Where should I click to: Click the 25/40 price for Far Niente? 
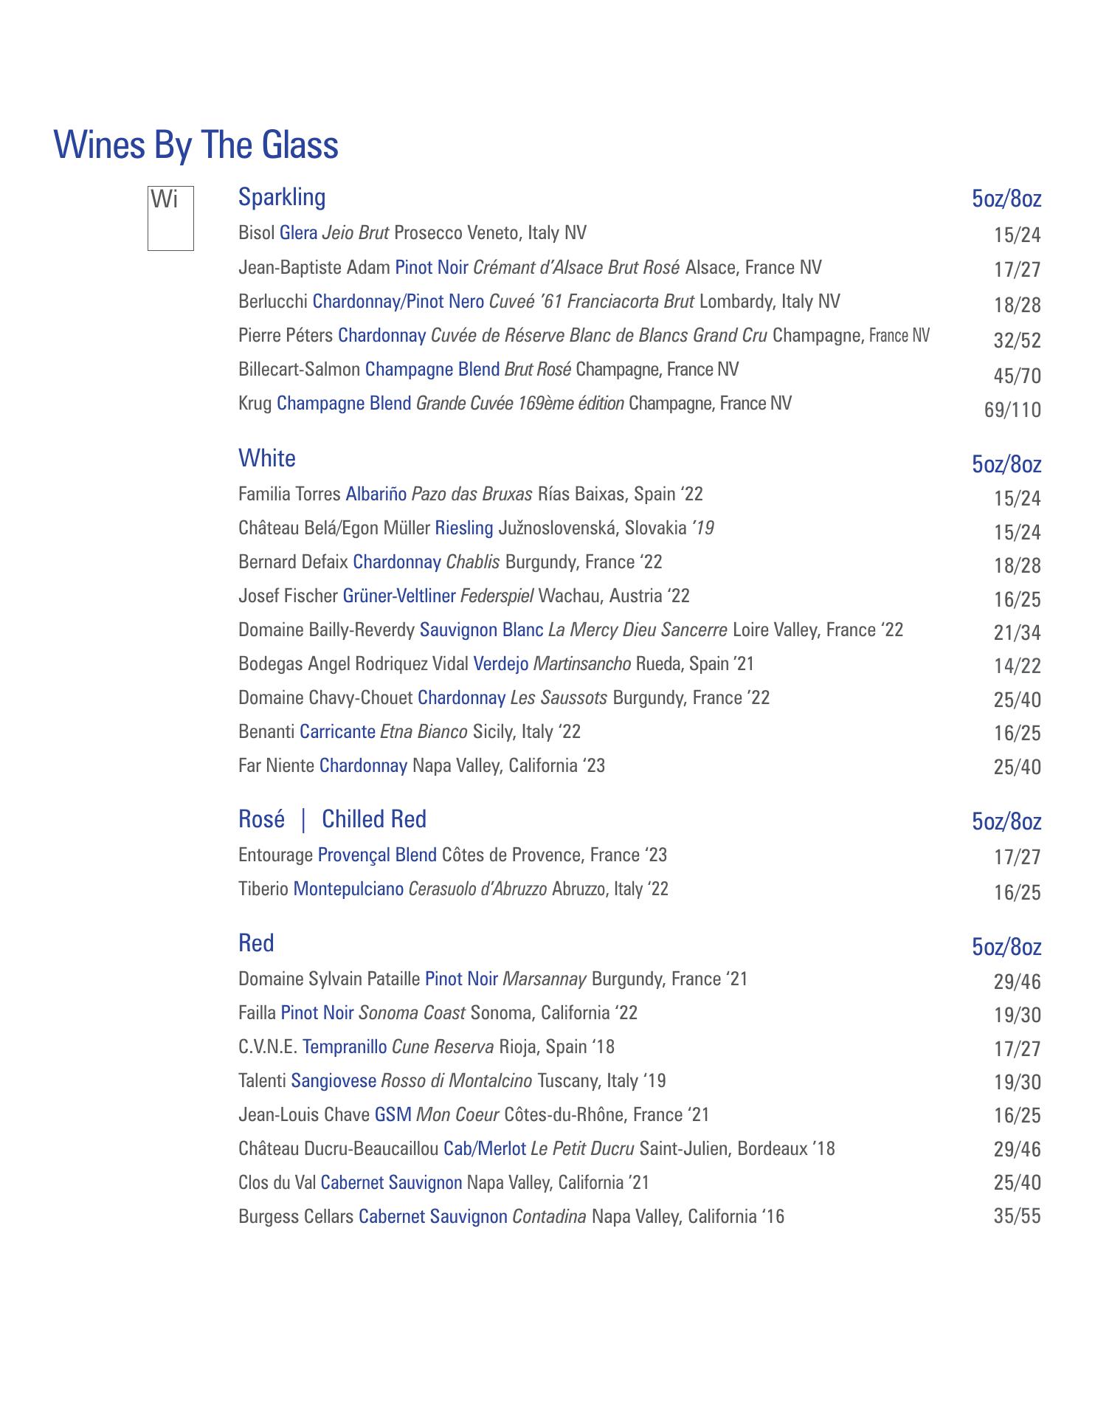coord(1018,767)
